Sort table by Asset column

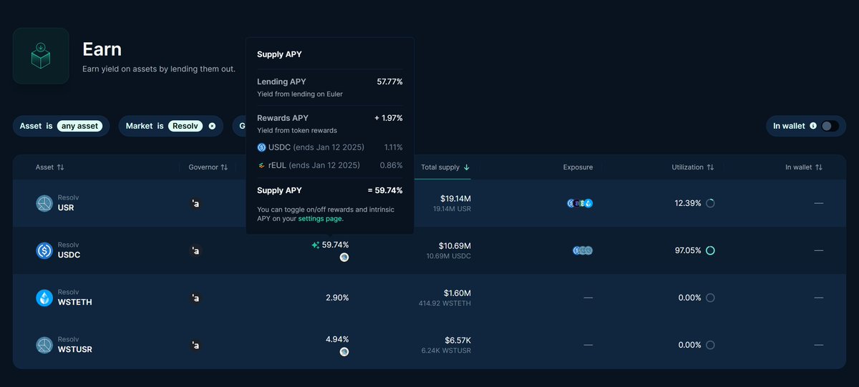(50, 167)
